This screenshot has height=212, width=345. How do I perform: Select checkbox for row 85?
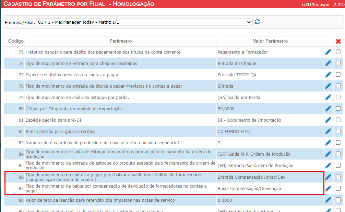(x=338, y=165)
